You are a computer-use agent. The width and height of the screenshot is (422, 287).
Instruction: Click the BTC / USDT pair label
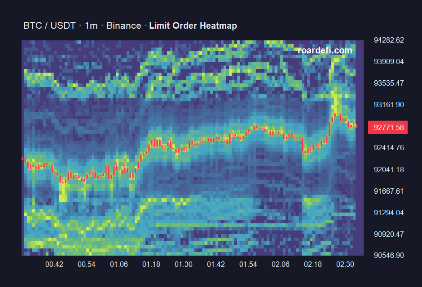click(x=49, y=26)
